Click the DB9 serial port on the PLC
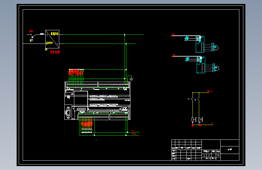Image resolution: width=262 pixels, height=170 pixels. (x=68, y=112)
